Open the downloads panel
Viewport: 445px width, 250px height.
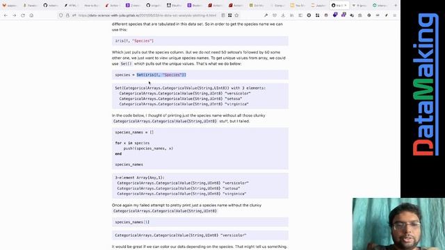(283, 15)
